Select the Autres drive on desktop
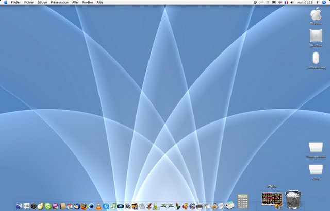This screenshot has width=330, height=211. 316,169
